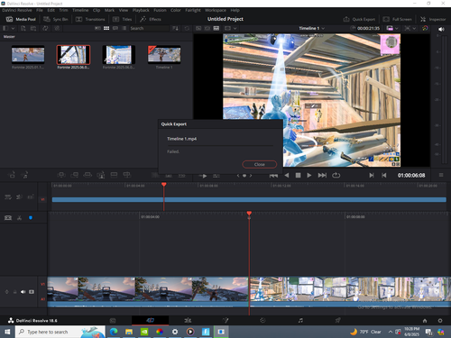Click the media pool Search field
This screenshot has height=338, width=451.
150,28
